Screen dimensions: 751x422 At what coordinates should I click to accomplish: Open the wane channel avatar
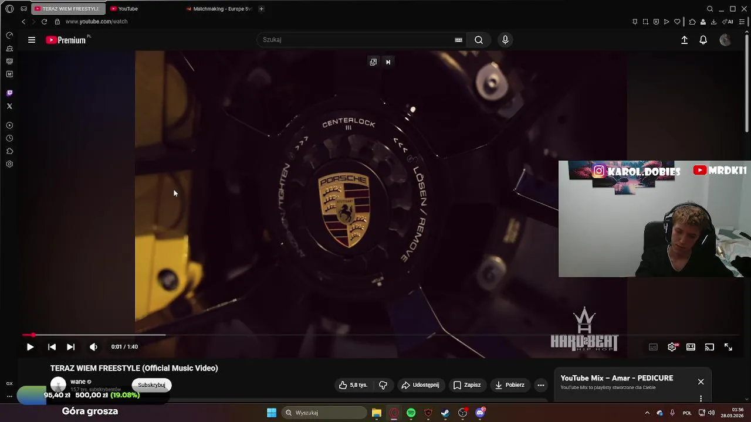(58, 384)
